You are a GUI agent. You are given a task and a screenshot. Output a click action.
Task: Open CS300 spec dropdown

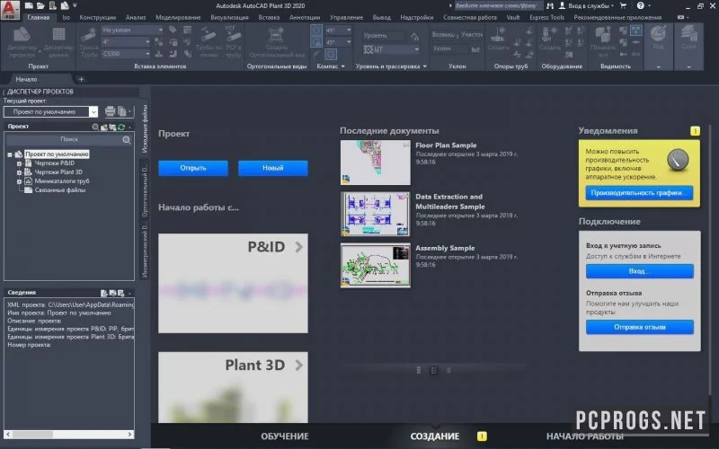point(126,54)
